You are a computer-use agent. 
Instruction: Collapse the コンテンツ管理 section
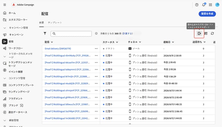5,78
